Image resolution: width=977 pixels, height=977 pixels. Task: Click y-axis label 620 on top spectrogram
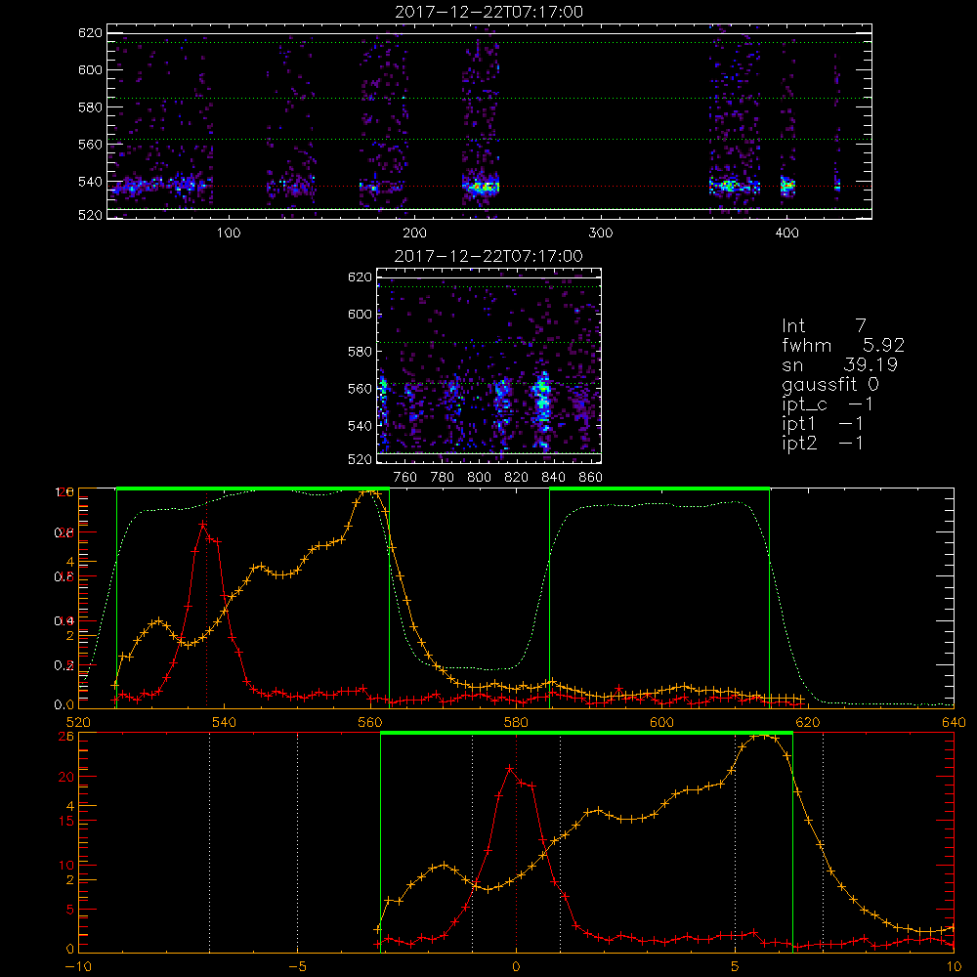coord(90,32)
